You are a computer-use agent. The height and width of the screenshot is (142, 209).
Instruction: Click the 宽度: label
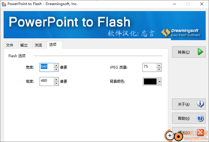(30, 67)
